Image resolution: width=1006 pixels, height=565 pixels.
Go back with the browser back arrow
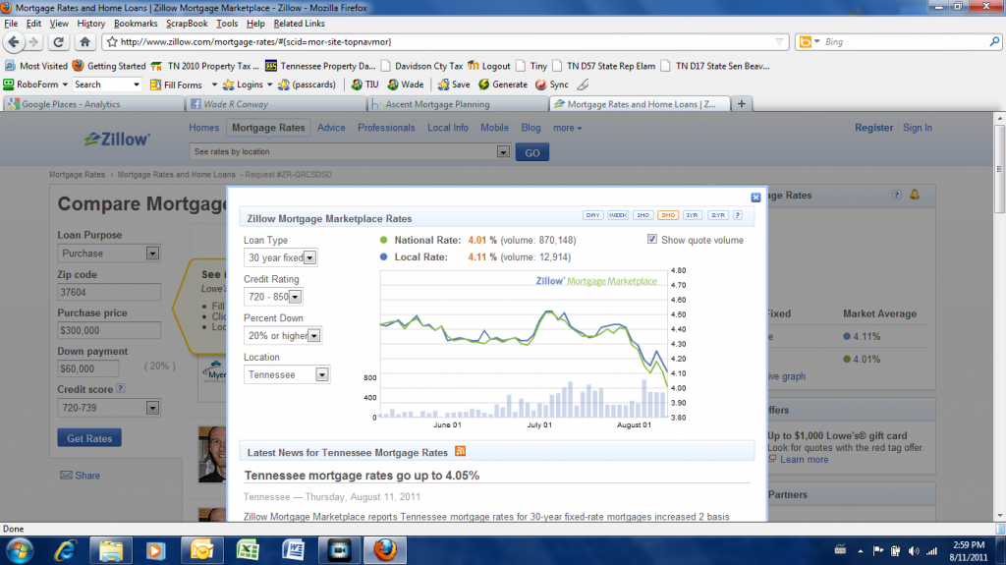click(x=14, y=41)
